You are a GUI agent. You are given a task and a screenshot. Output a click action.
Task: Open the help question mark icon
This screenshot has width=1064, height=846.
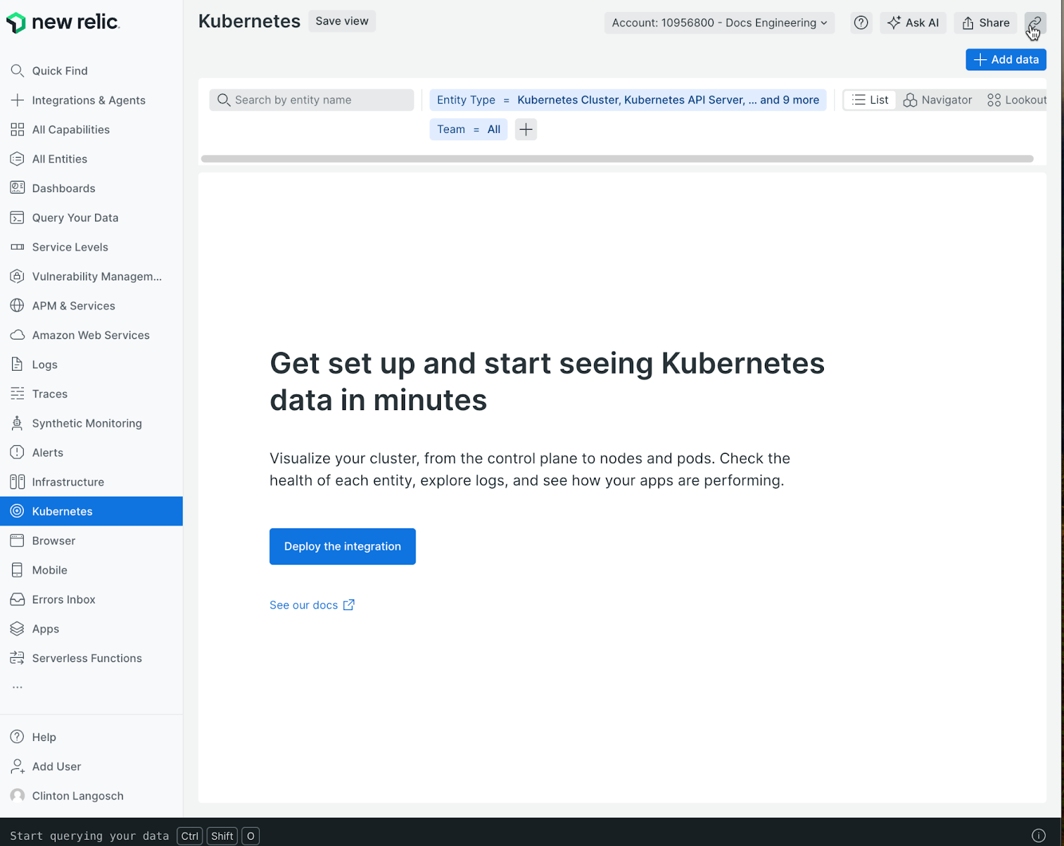pyautogui.click(x=861, y=22)
